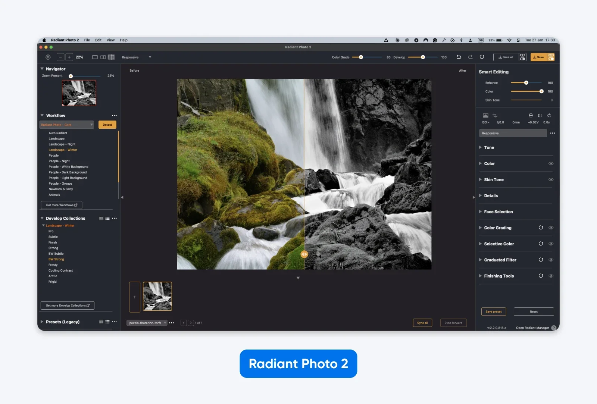Show the histogram icon in Smart Editing
The image size is (597, 404).
[x=485, y=116]
